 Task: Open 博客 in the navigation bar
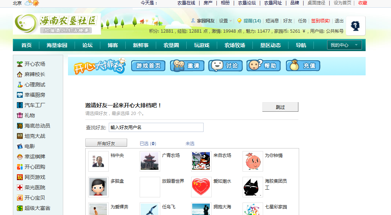pyautogui.click(x=113, y=45)
